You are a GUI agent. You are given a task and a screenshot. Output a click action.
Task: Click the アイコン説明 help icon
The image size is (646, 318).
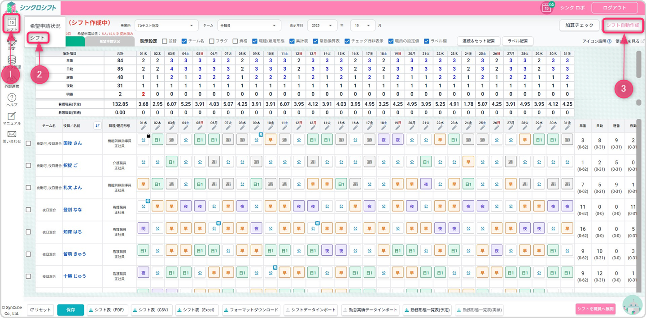pyautogui.click(x=609, y=41)
